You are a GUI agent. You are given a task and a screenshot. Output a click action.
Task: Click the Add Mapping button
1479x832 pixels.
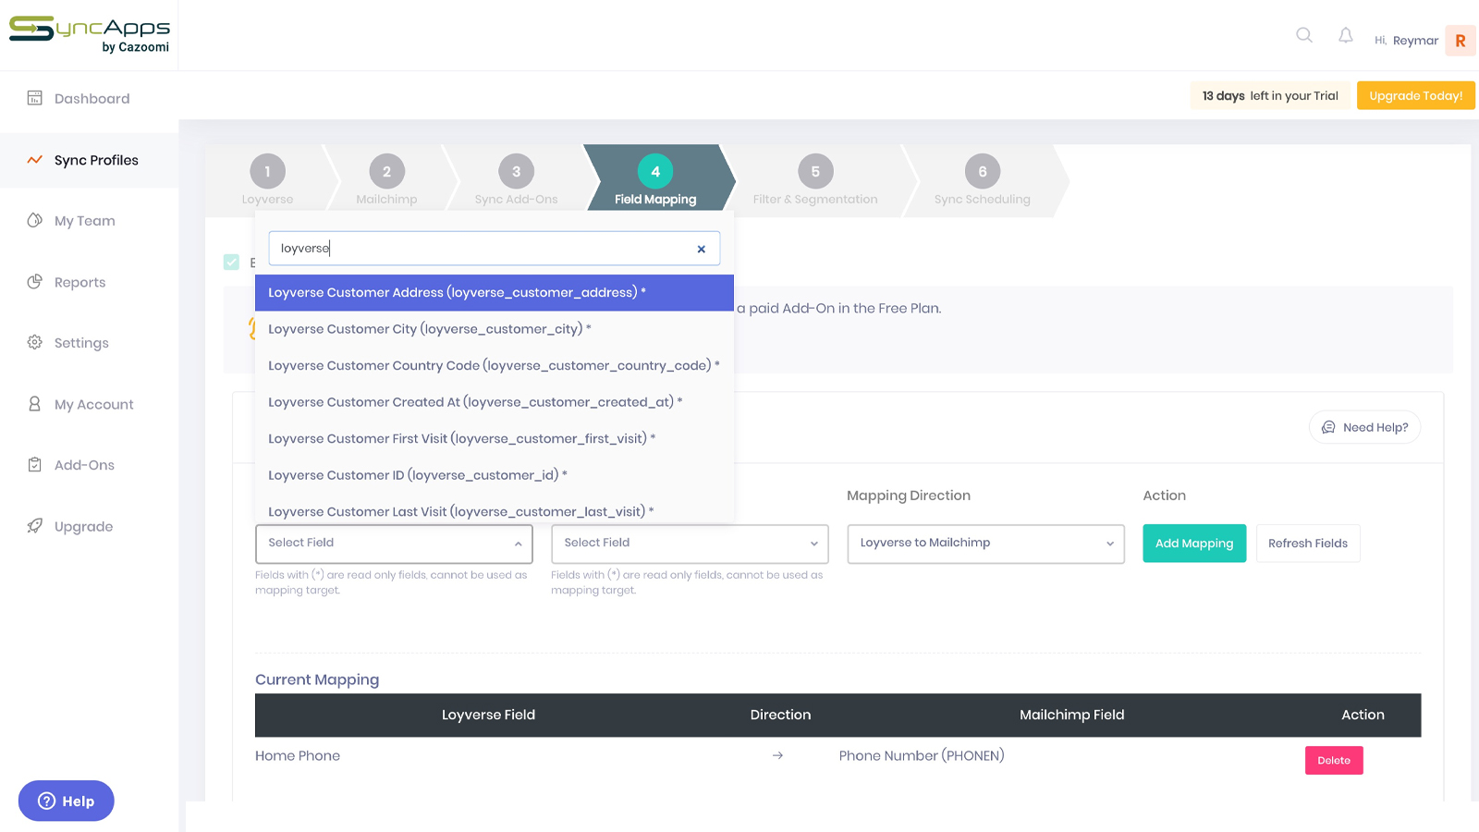1193,544
